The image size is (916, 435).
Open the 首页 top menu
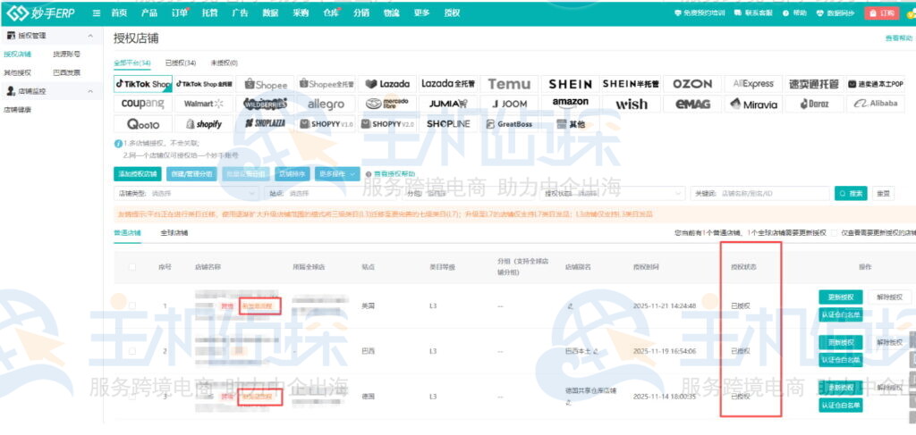[119, 13]
